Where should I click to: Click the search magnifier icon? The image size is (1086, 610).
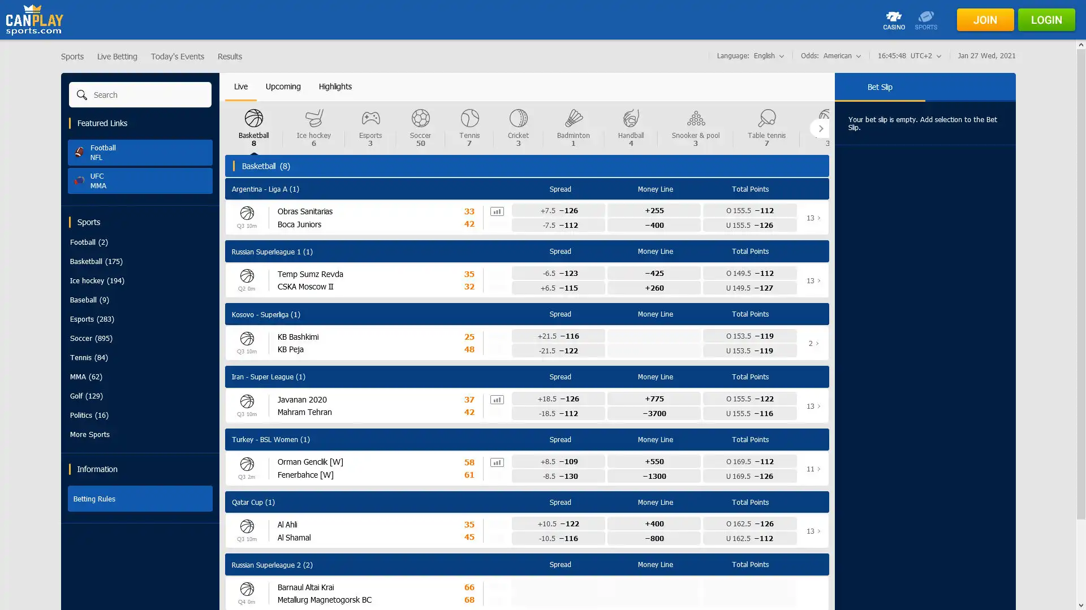coord(82,95)
